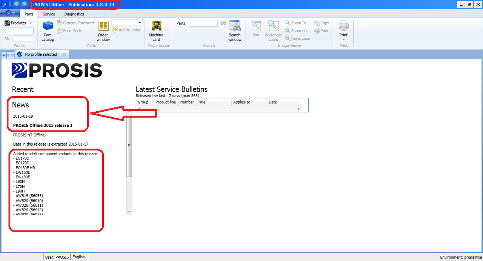The image size is (483, 261).
Task: Click the '- EC480E HR' list entry
Action: click(x=24, y=168)
